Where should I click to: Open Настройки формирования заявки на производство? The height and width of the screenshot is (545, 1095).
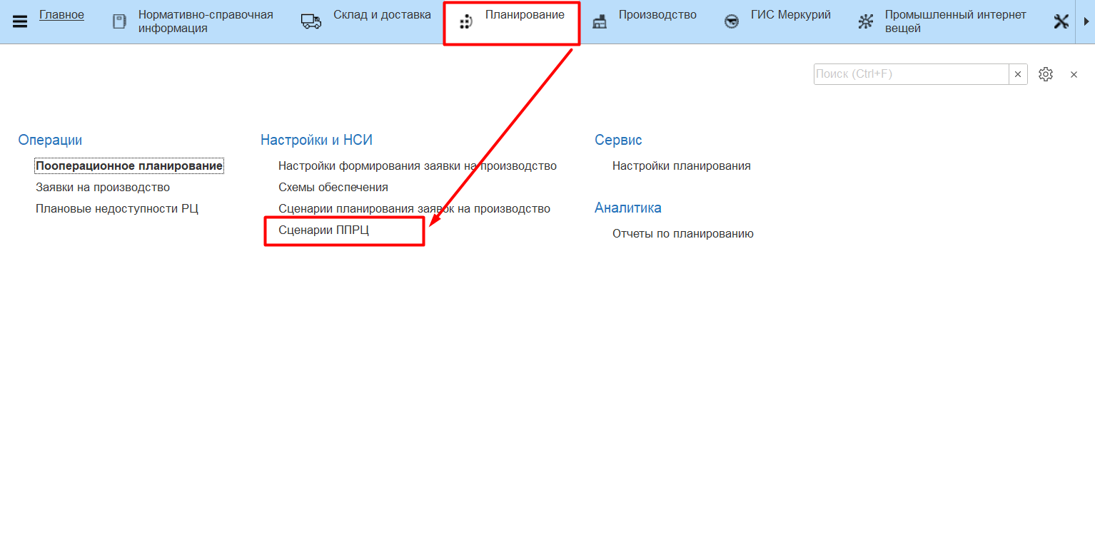pos(418,166)
